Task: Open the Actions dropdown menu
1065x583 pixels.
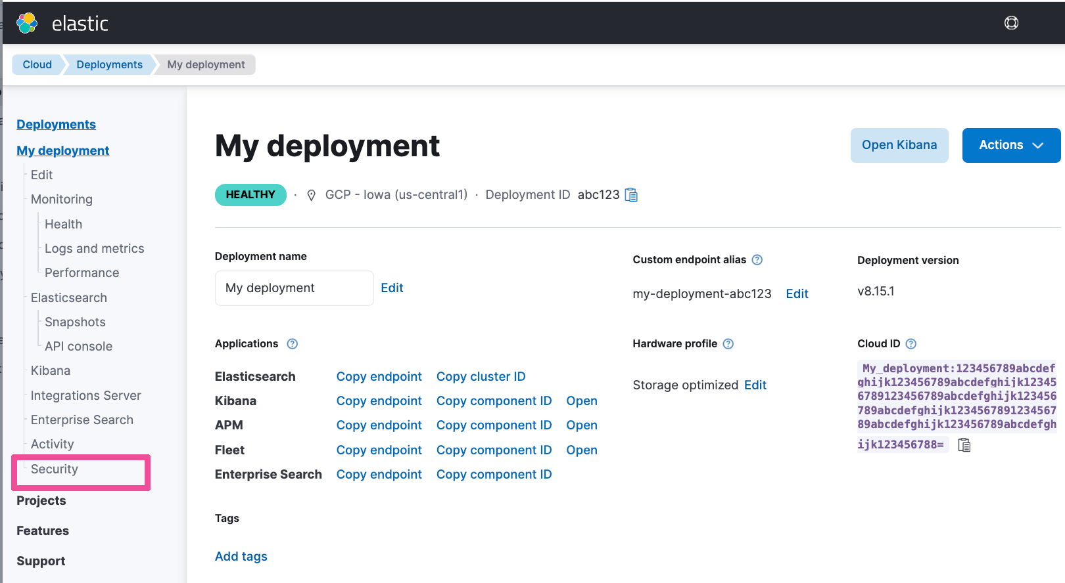Action: [x=1011, y=145]
